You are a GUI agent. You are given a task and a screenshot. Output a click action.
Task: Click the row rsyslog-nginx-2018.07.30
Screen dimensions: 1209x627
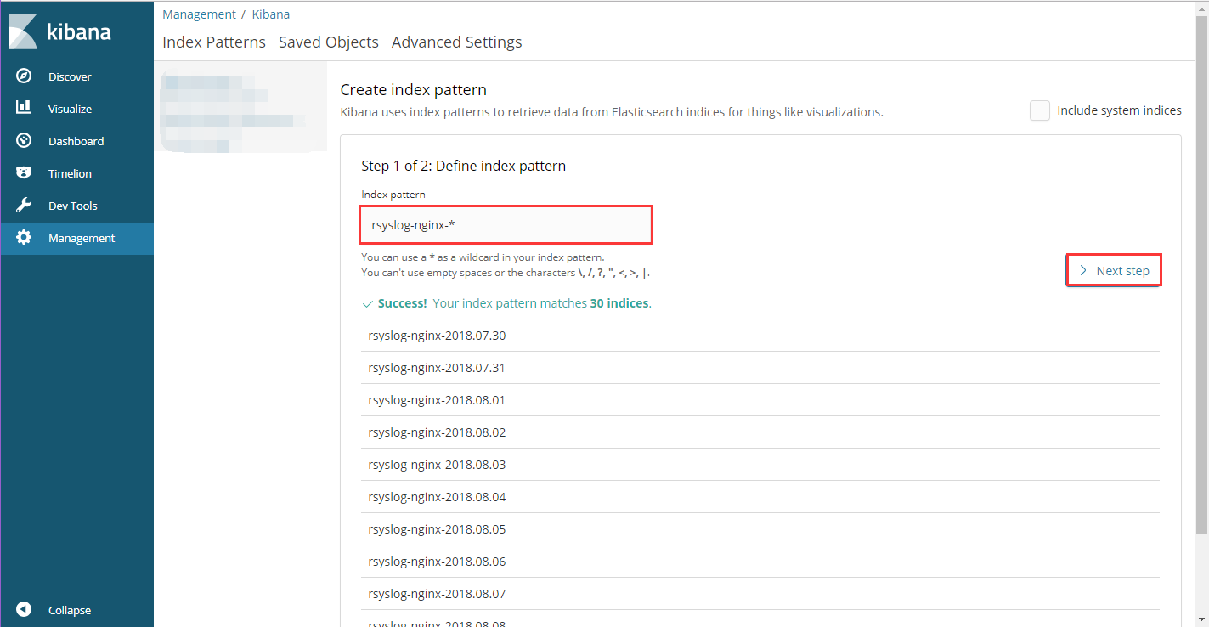tap(760, 336)
